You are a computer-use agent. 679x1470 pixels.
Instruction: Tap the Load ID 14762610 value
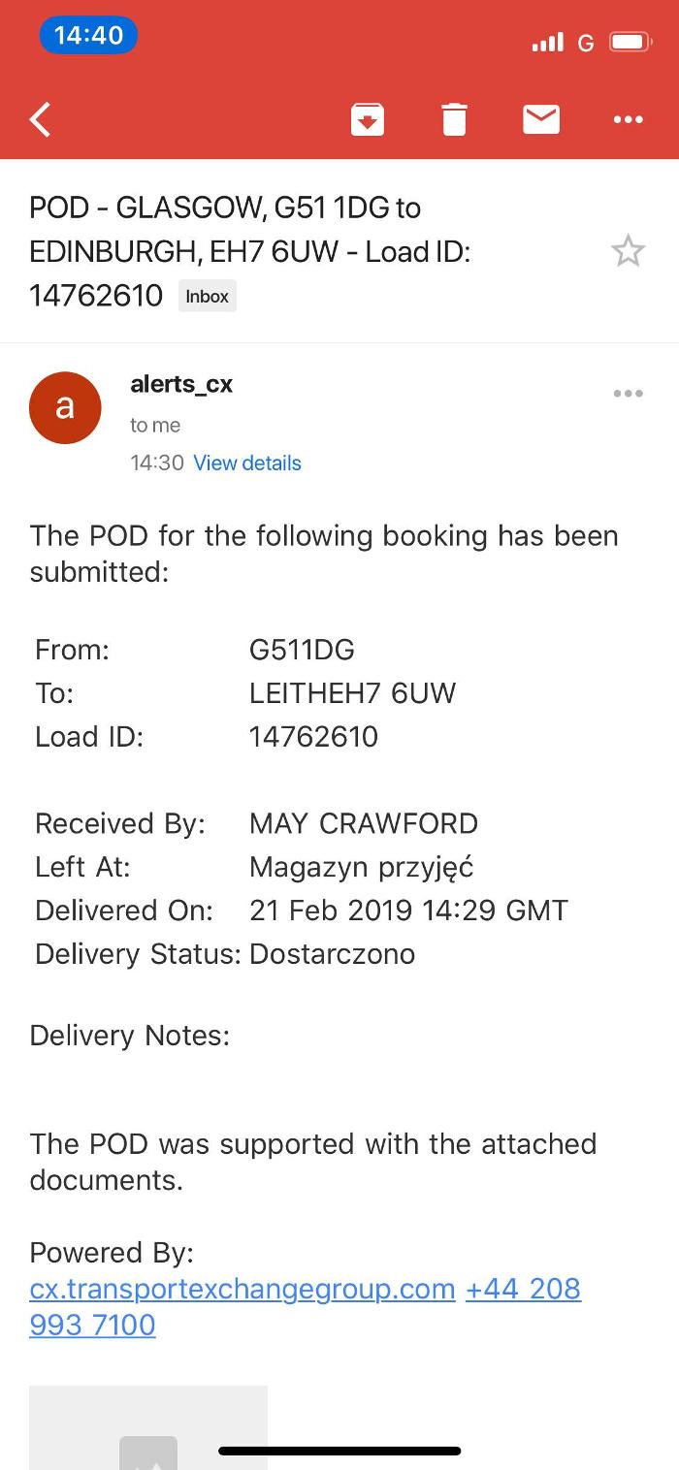(x=313, y=737)
